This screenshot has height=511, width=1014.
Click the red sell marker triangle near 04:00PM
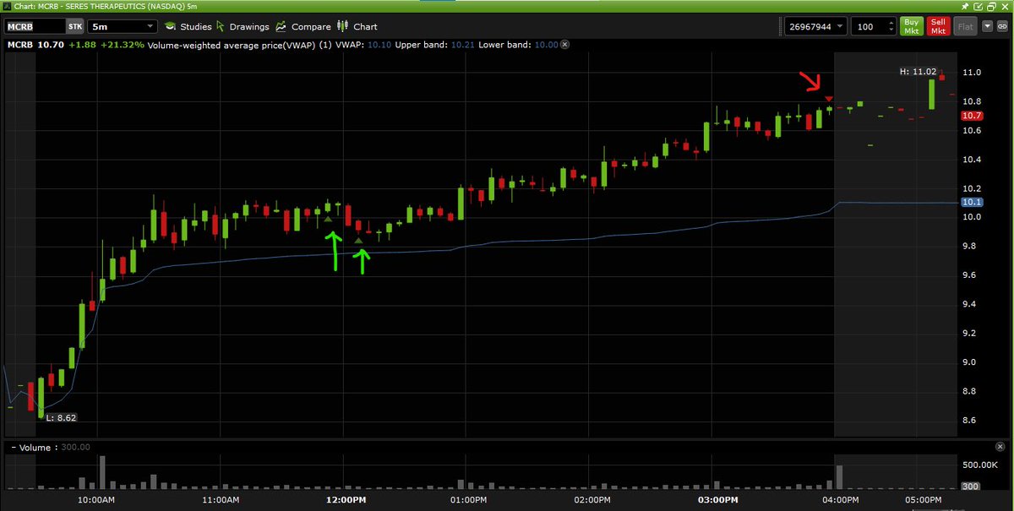829,100
